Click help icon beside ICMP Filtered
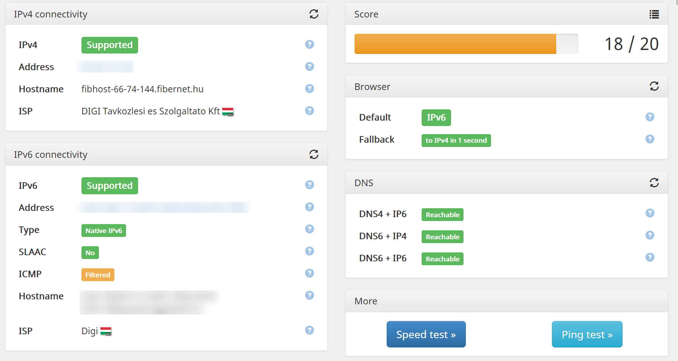678x361 pixels. (x=309, y=273)
